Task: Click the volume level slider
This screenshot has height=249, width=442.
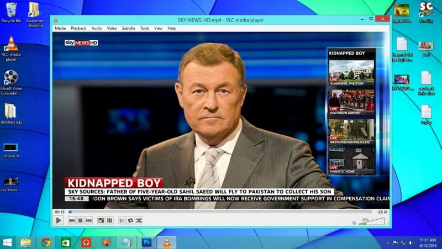Action: coord(371,222)
